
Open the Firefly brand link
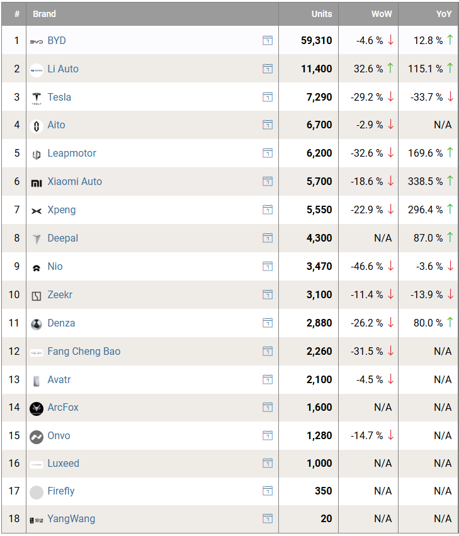click(x=61, y=491)
